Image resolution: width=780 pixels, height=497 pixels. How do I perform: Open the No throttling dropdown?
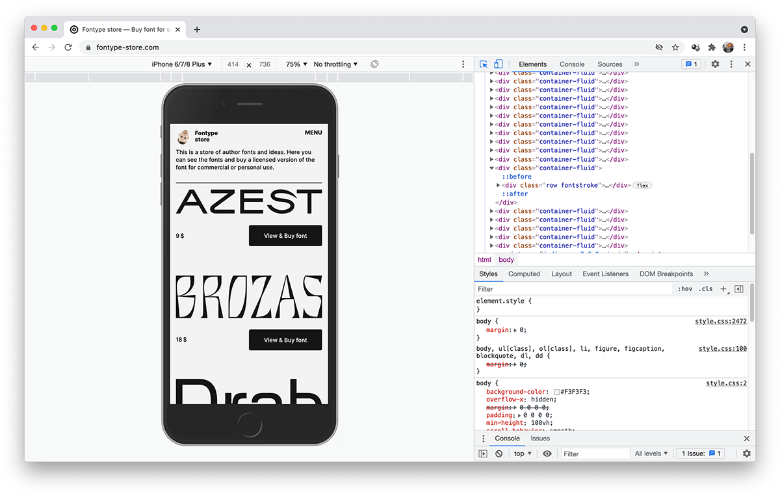coord(335,64)
